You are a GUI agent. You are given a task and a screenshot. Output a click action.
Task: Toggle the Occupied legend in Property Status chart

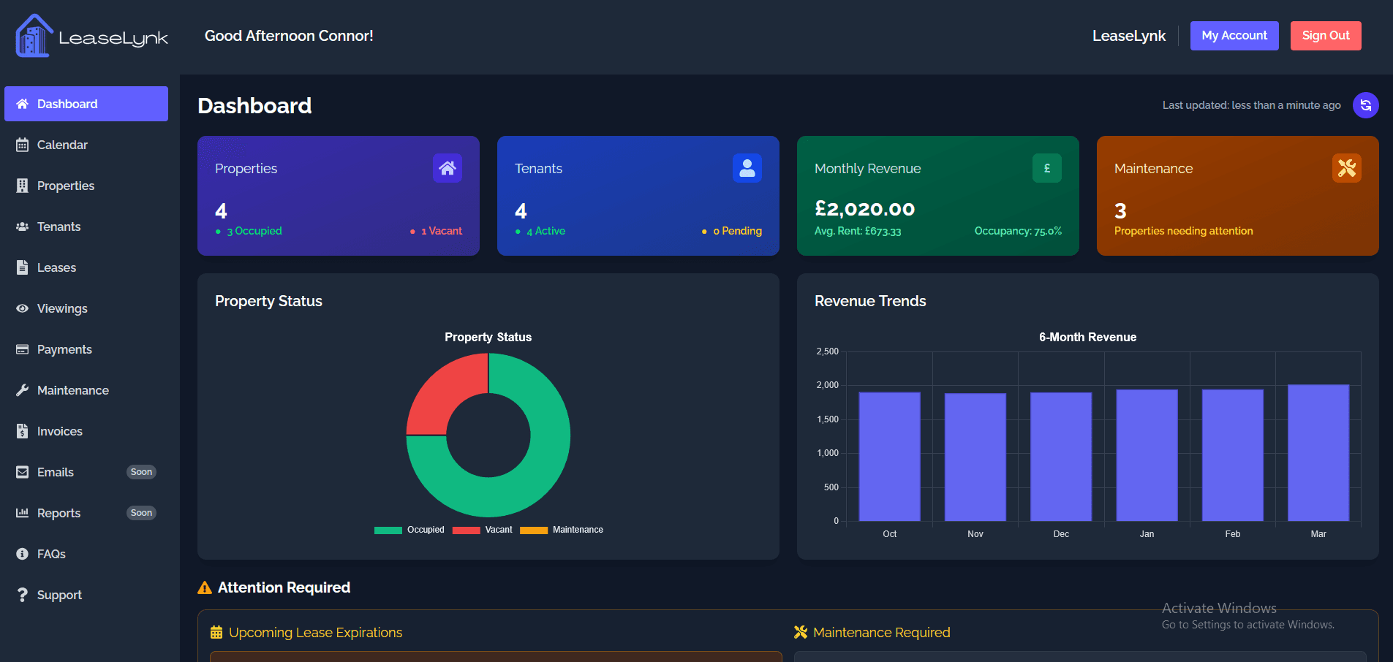(x=409, y=530)
